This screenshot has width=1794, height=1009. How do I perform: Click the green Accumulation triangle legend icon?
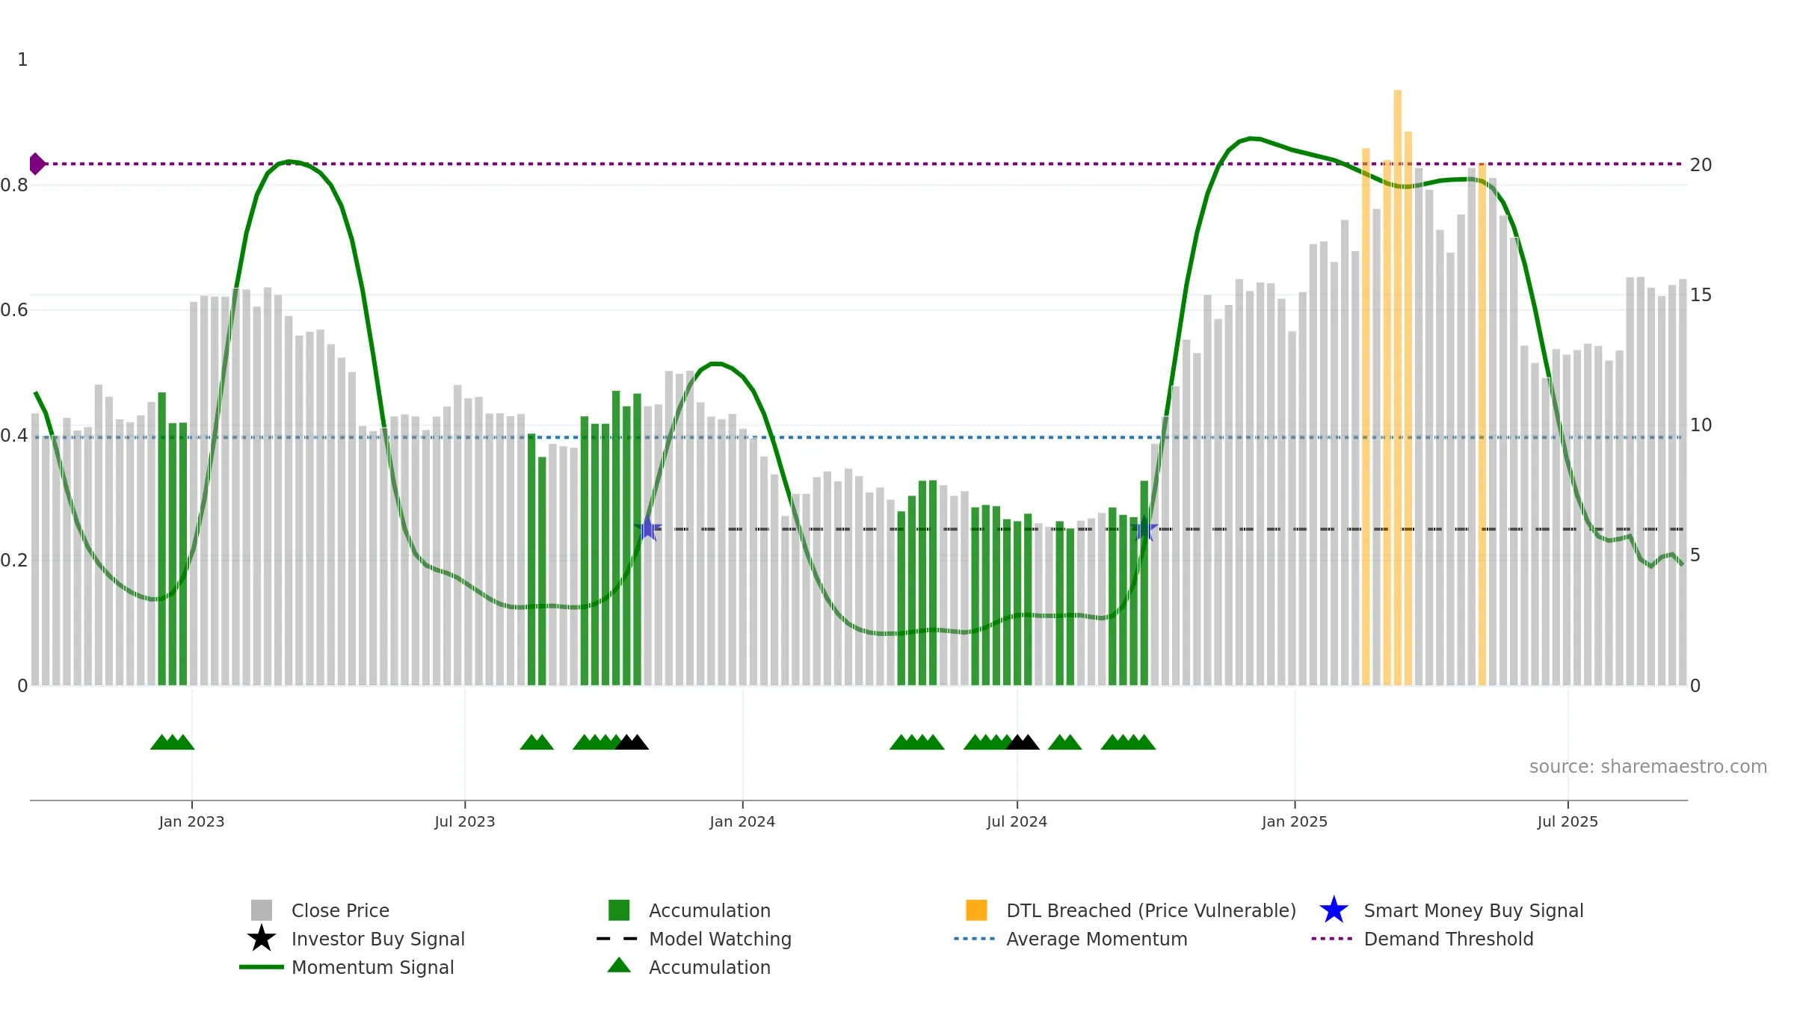619,966
